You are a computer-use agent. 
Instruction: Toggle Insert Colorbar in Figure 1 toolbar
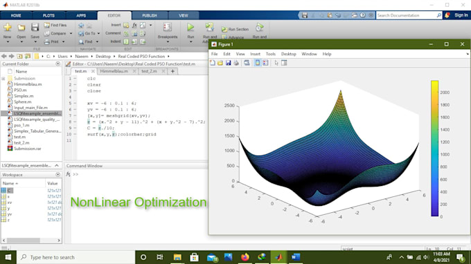tap(258, 63)
